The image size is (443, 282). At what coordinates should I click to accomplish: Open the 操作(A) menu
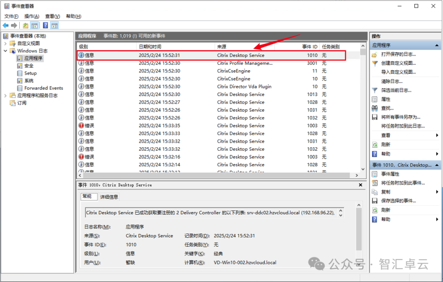[x=32, y=16]
